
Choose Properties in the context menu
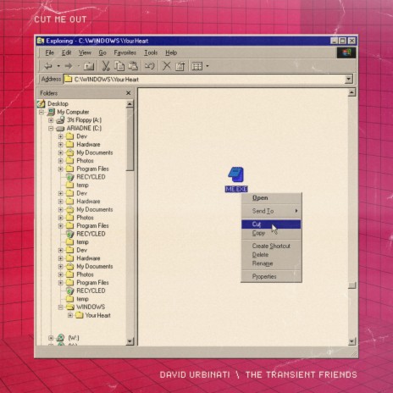[x=271, y=276]
